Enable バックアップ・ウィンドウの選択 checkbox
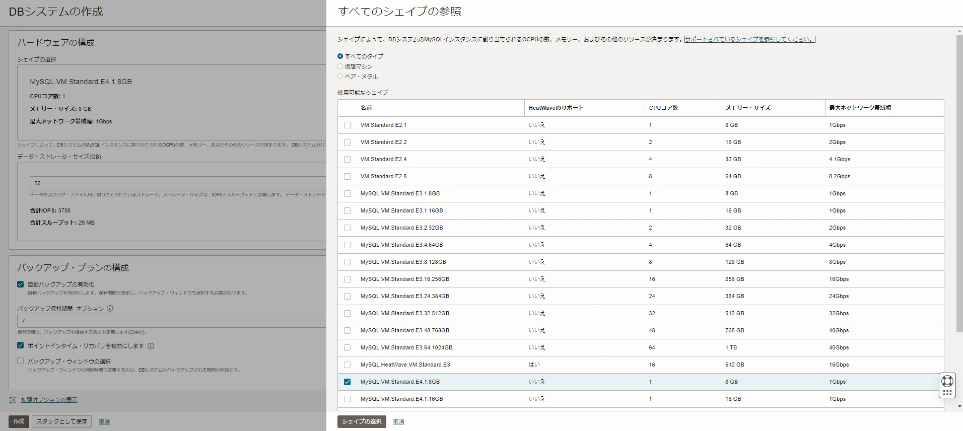 point(20,361)
